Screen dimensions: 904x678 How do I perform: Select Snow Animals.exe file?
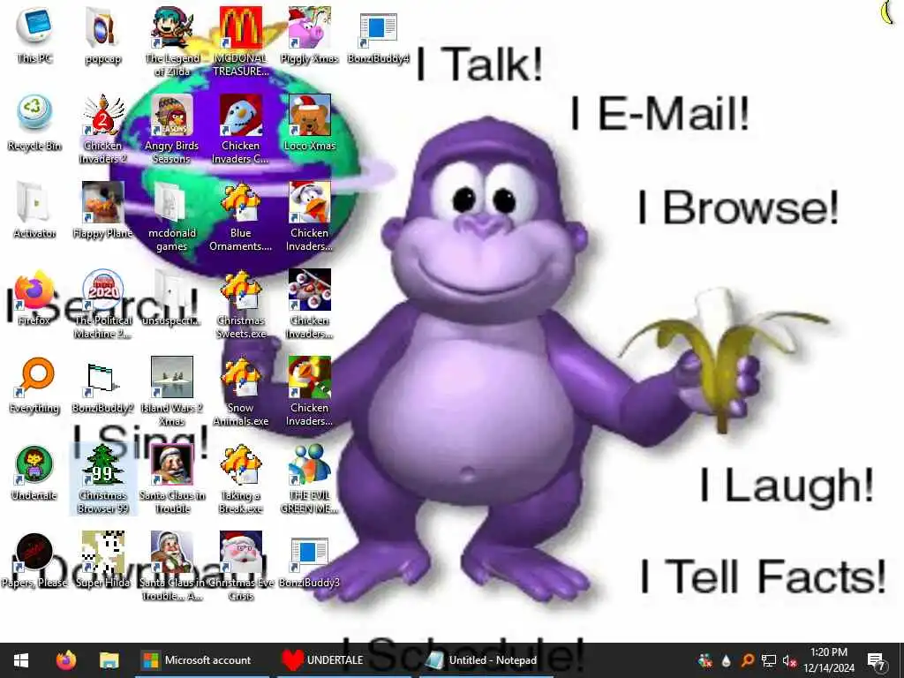240,391
